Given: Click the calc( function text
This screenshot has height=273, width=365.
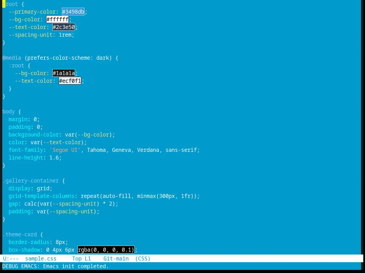Looking at the screenshot, I should pyautogui.click(x=32, y=204).
